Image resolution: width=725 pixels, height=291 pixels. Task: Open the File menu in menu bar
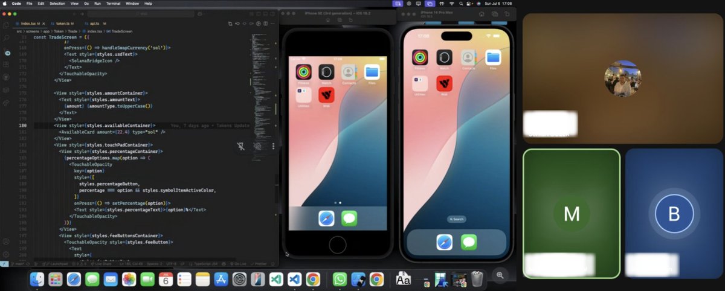click(30, 4)
